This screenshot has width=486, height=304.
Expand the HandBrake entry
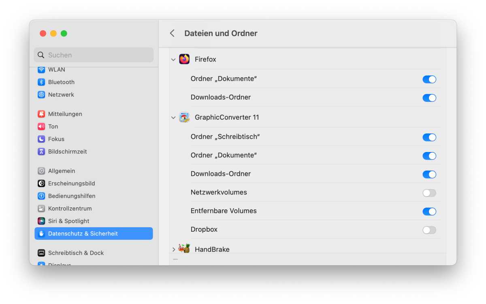173,249
